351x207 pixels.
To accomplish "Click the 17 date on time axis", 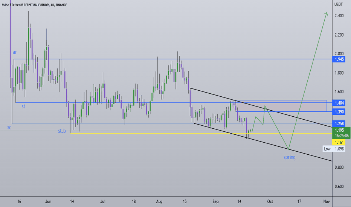I will 299,202.
